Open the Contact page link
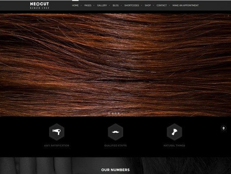The width and height of the screenshot is (231, 174). pyautogui.click(x=161, y=5)
